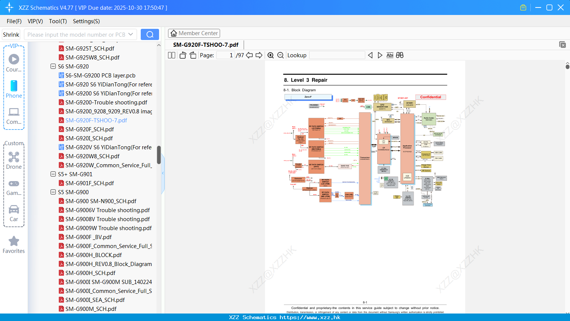Open the Tool(T) menu
Screen dimensions: 570x321
coord(58,21)
